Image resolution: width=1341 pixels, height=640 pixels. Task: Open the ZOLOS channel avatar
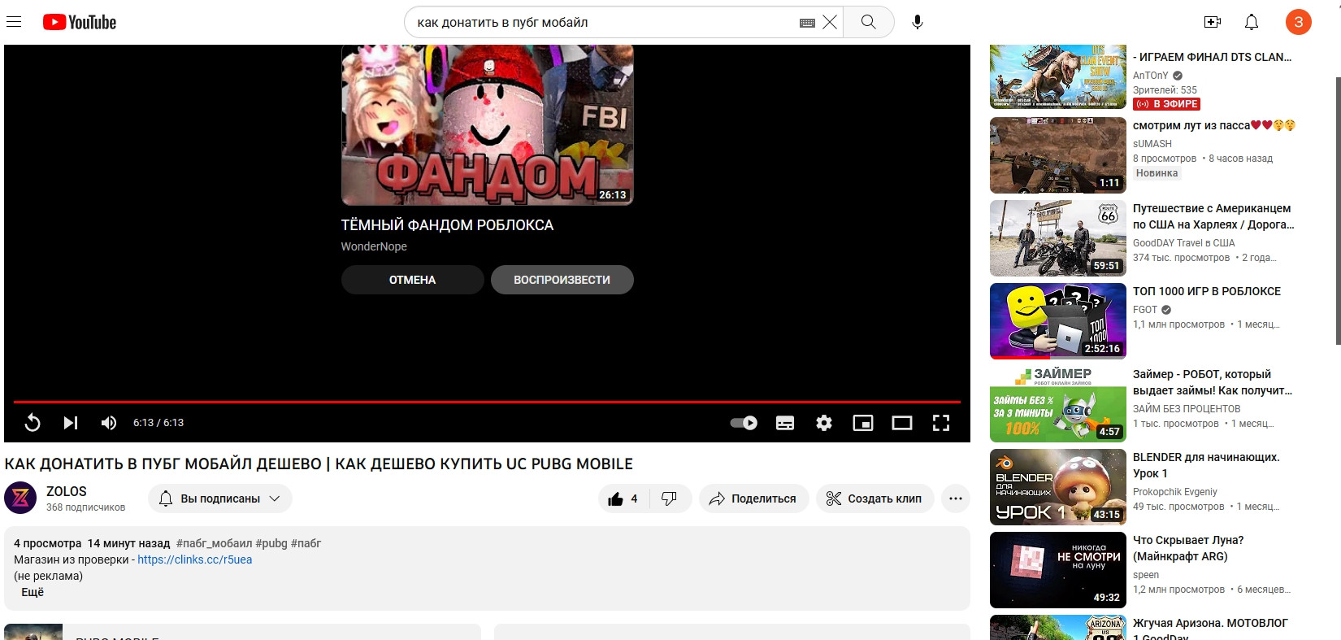(x=20, y=498)
